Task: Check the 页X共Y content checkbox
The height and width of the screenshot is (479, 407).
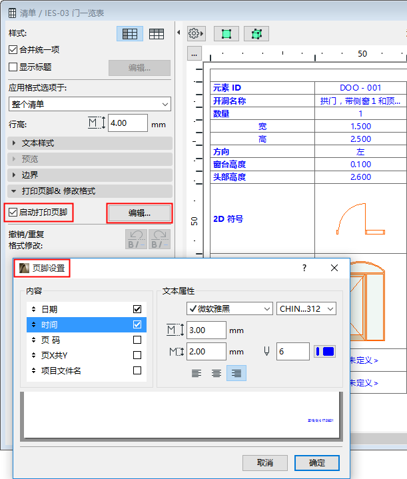Action: pyautogui.click(x=137, y=355)
